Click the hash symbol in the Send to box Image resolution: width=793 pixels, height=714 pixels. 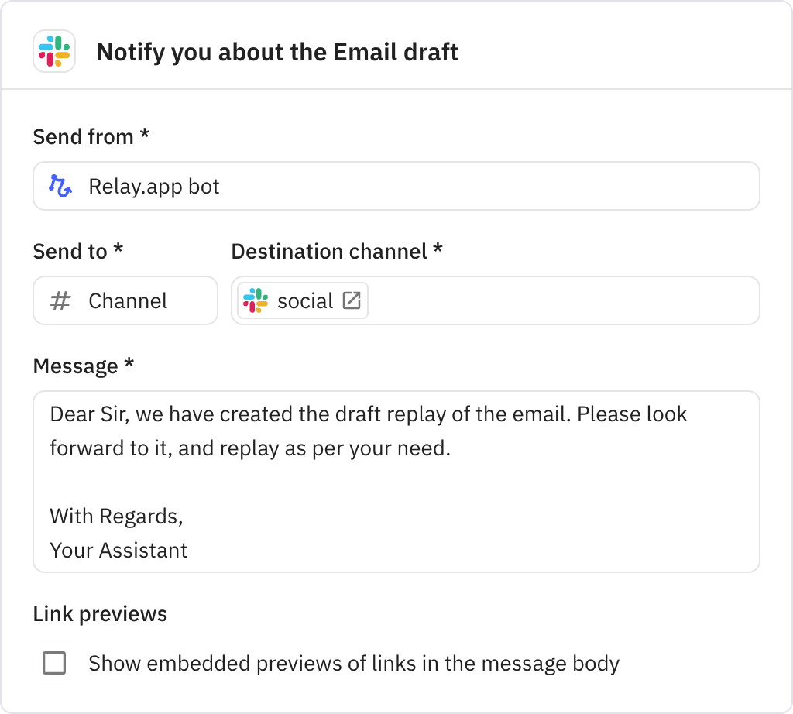click(x=62, y=300)
